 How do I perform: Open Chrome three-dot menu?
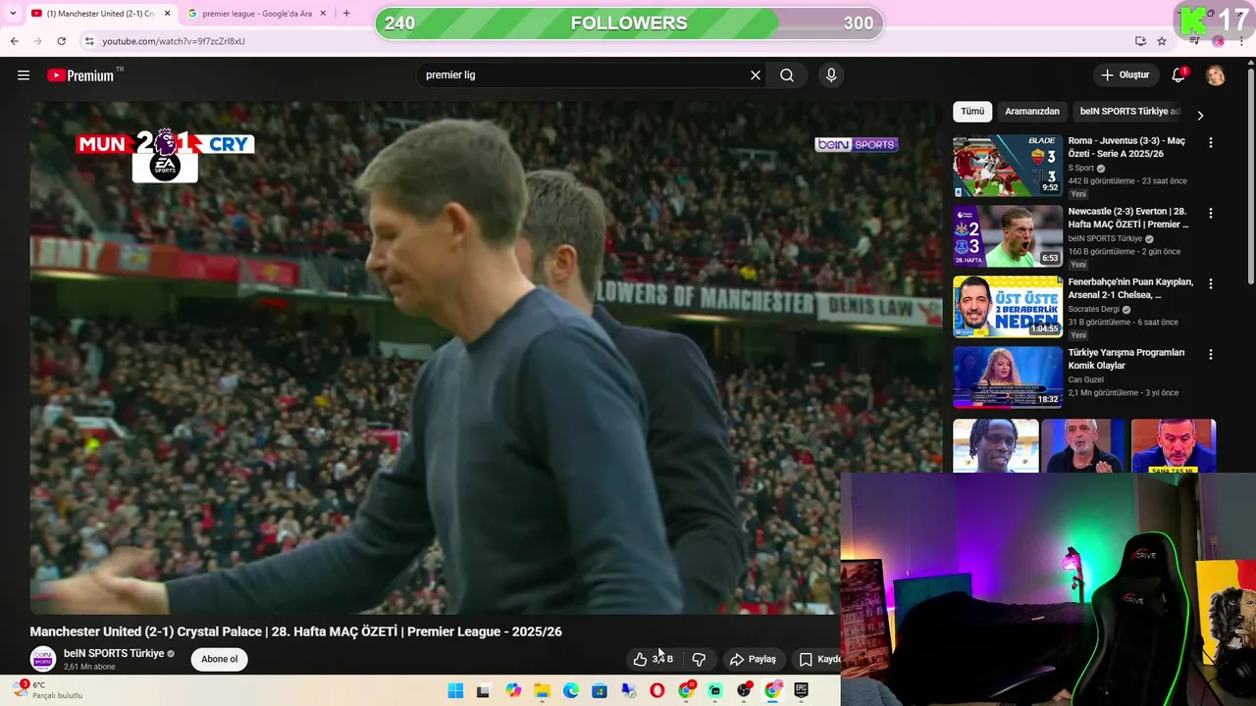click(x=1242, y=41)
